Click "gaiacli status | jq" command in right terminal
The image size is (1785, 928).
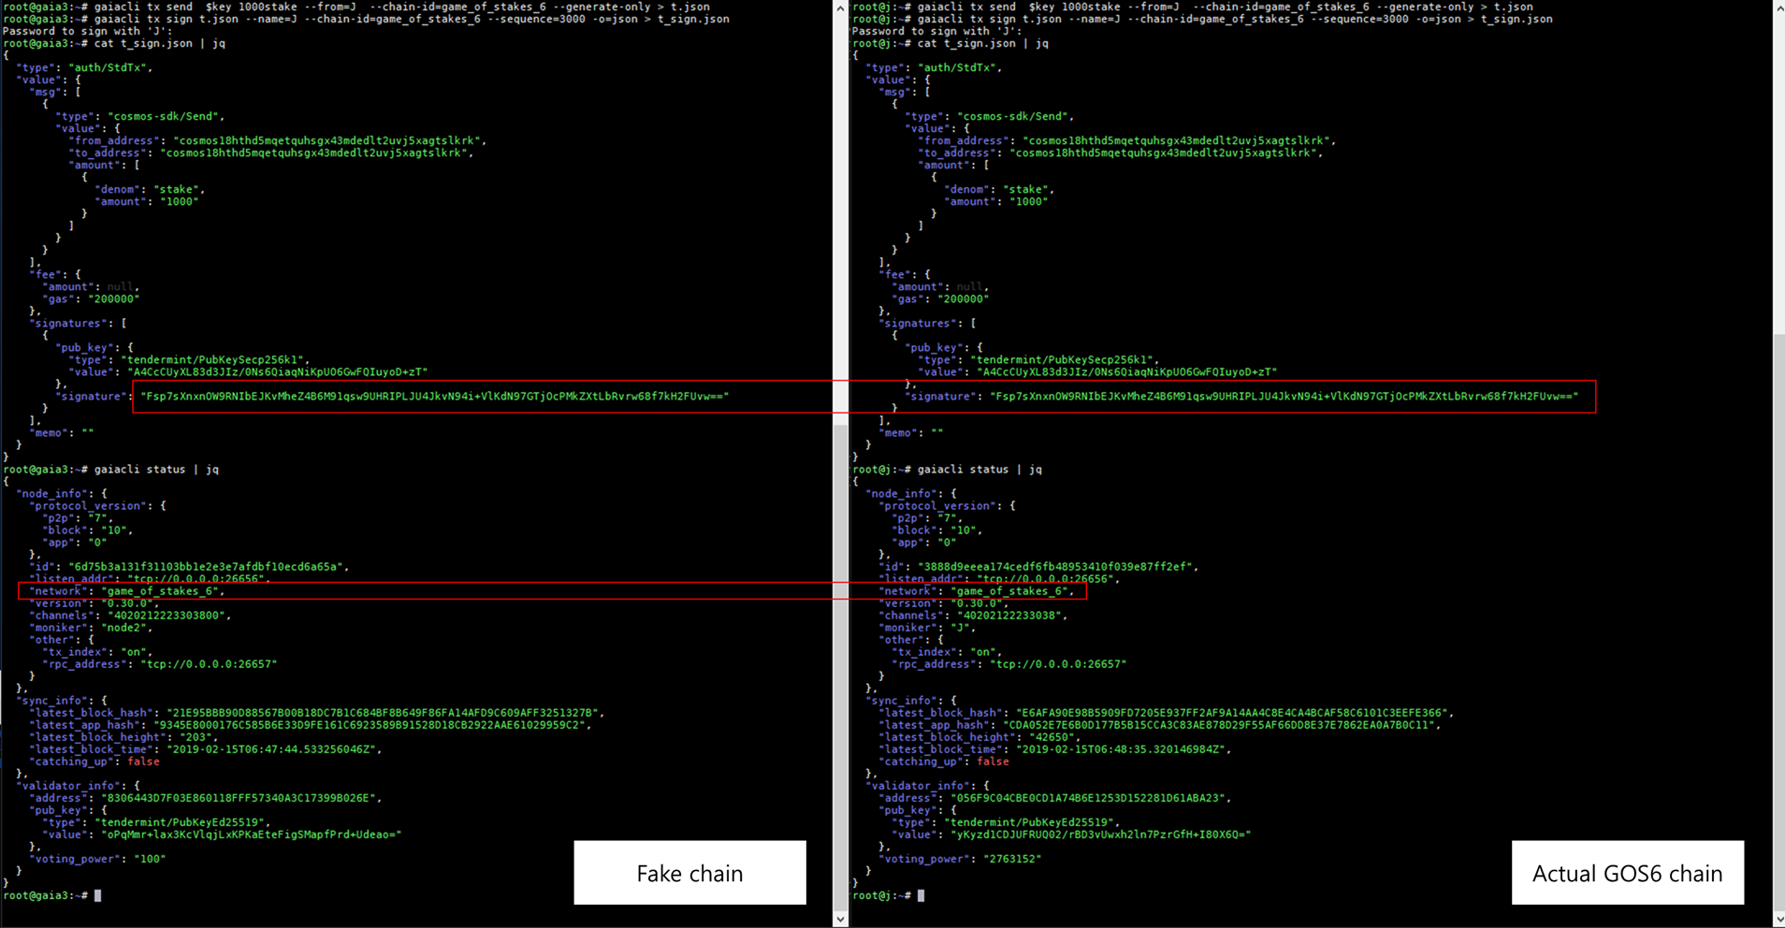point(980,470)
